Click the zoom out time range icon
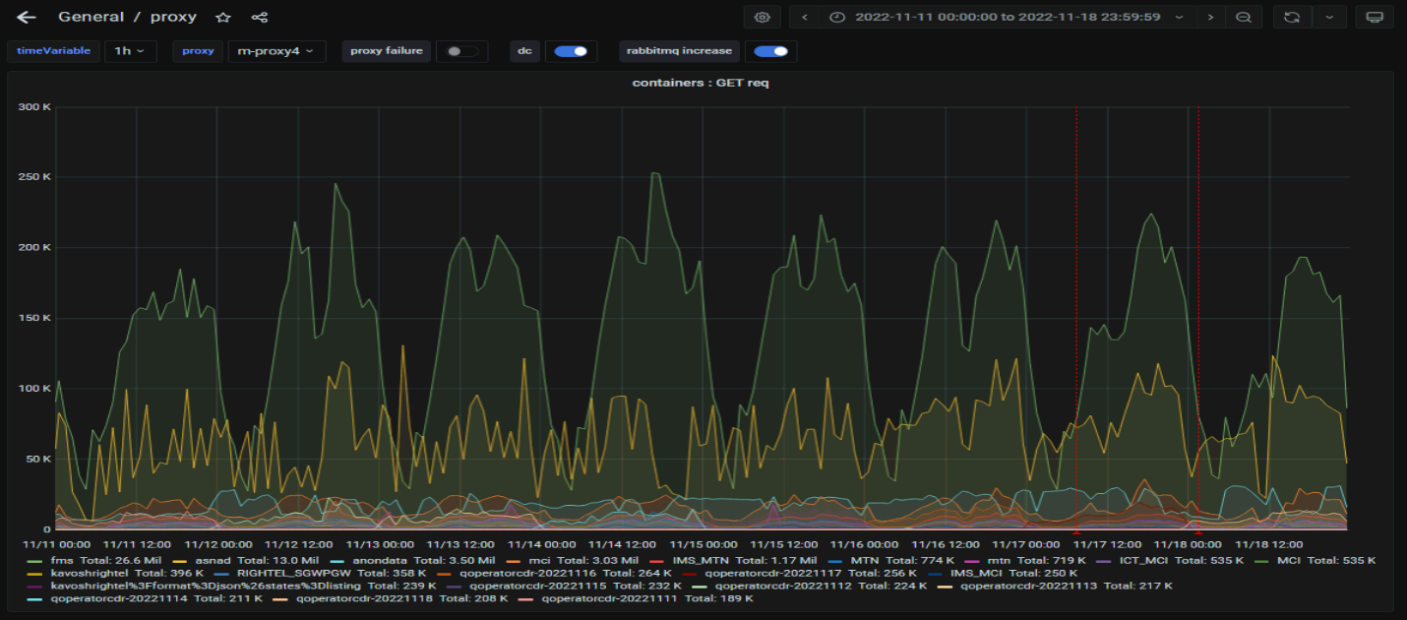The image size is (1407, 620). 1244,17
